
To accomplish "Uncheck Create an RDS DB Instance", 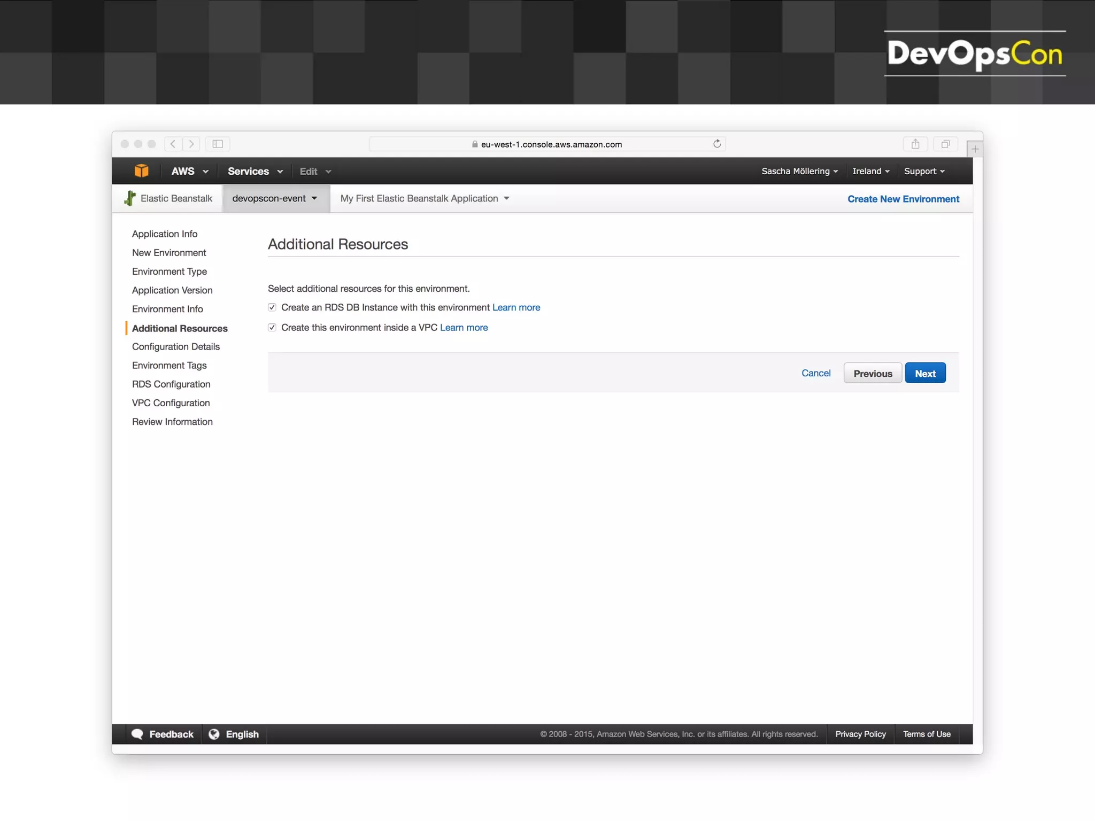I will [272, 307].
